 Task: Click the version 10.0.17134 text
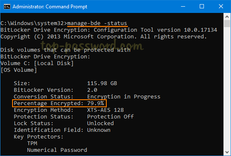(187, 30)
